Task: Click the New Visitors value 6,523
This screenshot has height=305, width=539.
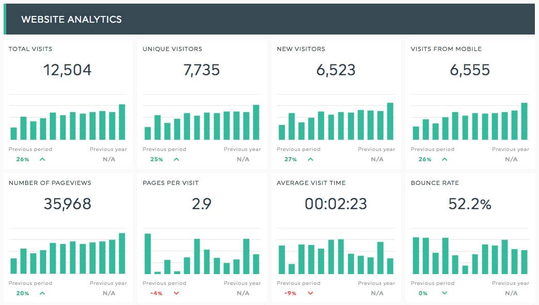Action: (x=336, y=70)
